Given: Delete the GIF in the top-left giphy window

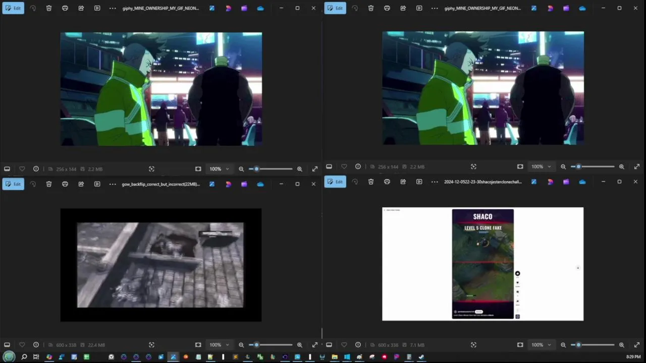Looking at the screenshot, I should [49, 8].
